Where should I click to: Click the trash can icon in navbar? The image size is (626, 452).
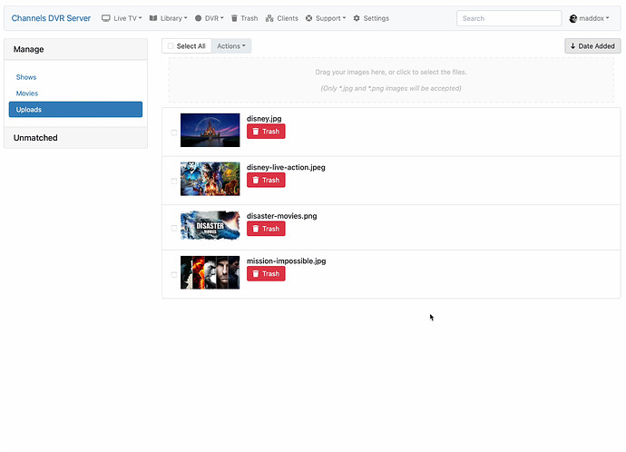click(234, 18)
